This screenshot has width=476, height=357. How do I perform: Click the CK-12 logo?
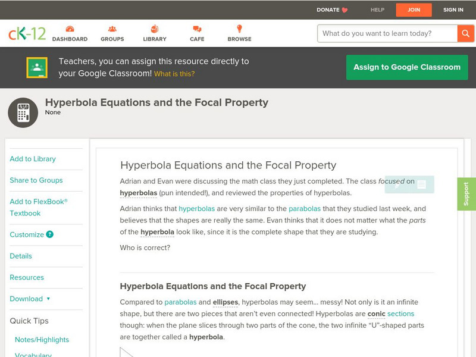point(27,34)
